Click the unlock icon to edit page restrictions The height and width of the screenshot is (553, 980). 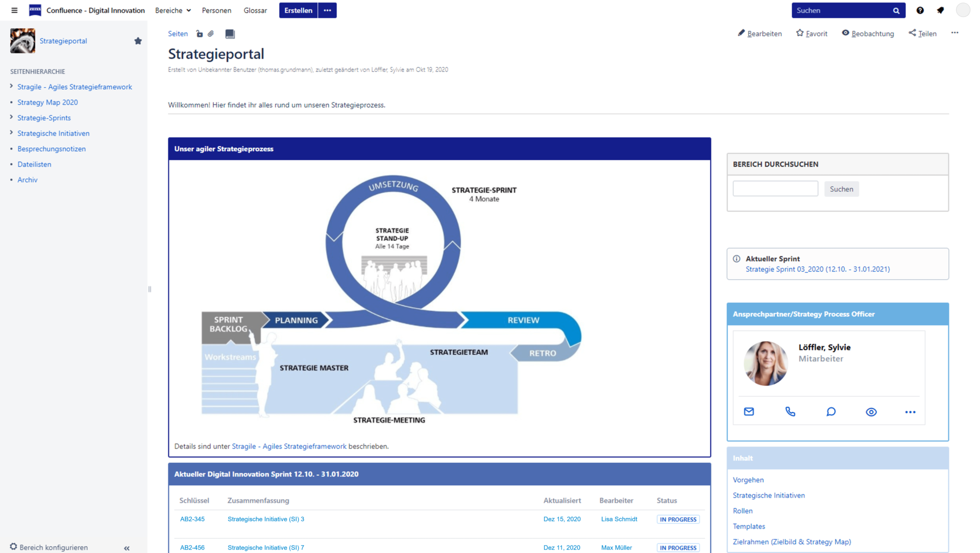(199, 34)
